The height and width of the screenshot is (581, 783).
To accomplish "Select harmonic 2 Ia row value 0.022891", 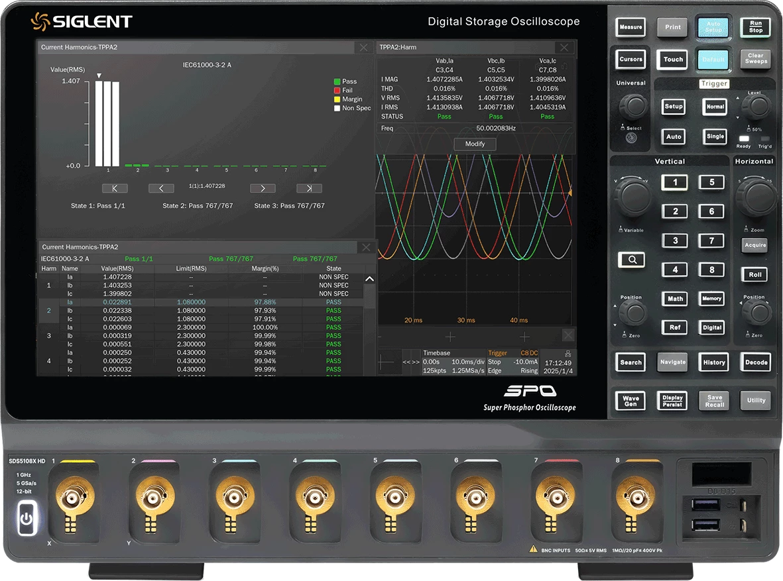I will click(117, 302).
